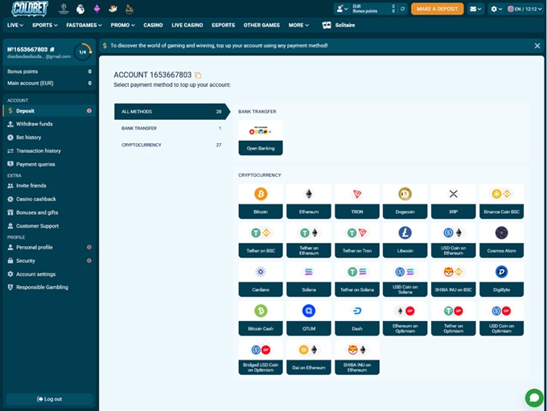The image size is (547, 411).
Task: Open the settings gear dropdown
Action: (496, 9)
